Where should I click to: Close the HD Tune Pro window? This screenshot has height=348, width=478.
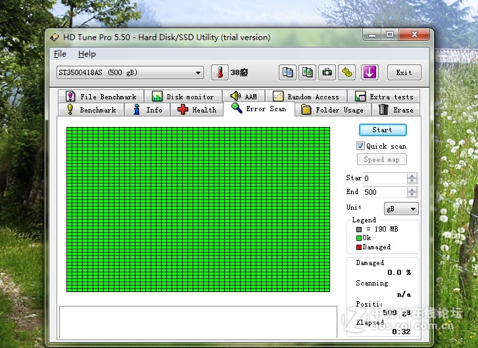pos(414,35)
